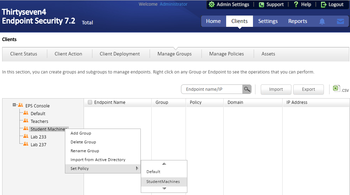Select Import from Active Directory
The image size is (350, 195).
pyautogui.click(x=103, y=160)
